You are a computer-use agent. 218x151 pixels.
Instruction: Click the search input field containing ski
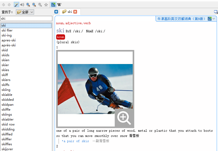pyautogui.click(x=26, y=18)
